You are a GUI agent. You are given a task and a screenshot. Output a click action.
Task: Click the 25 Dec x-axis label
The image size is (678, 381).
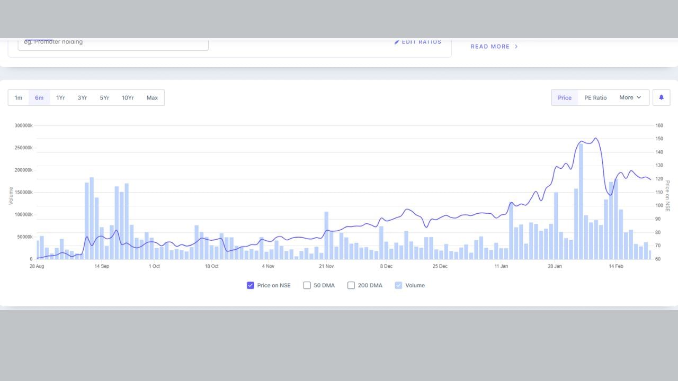pyautogui.click(x=440, y=266)
